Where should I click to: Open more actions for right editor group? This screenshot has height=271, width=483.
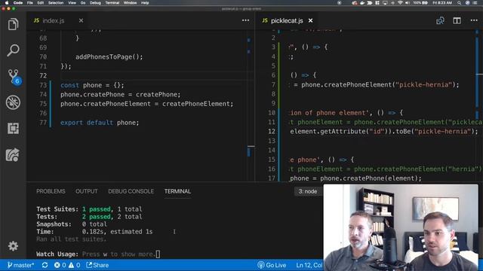tap(474, 20)
